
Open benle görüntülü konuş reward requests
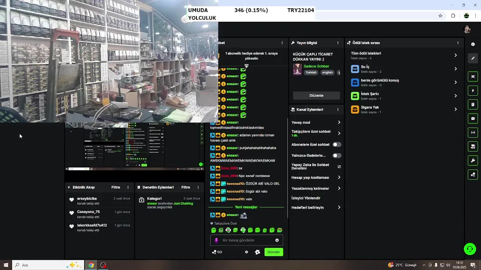[x=404, y=82]
